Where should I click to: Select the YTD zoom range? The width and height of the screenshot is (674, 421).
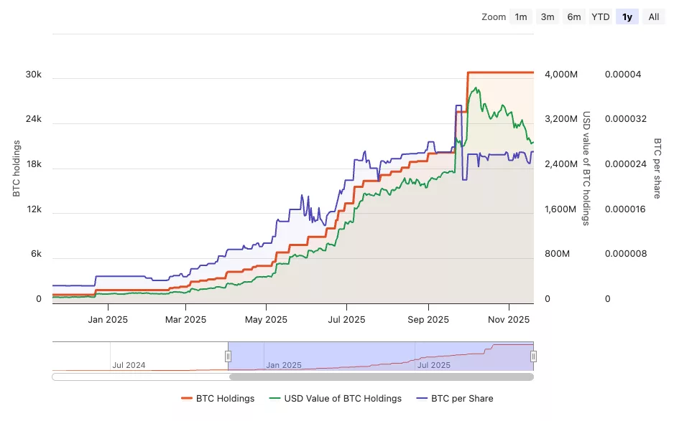click(x=600, y=16)
